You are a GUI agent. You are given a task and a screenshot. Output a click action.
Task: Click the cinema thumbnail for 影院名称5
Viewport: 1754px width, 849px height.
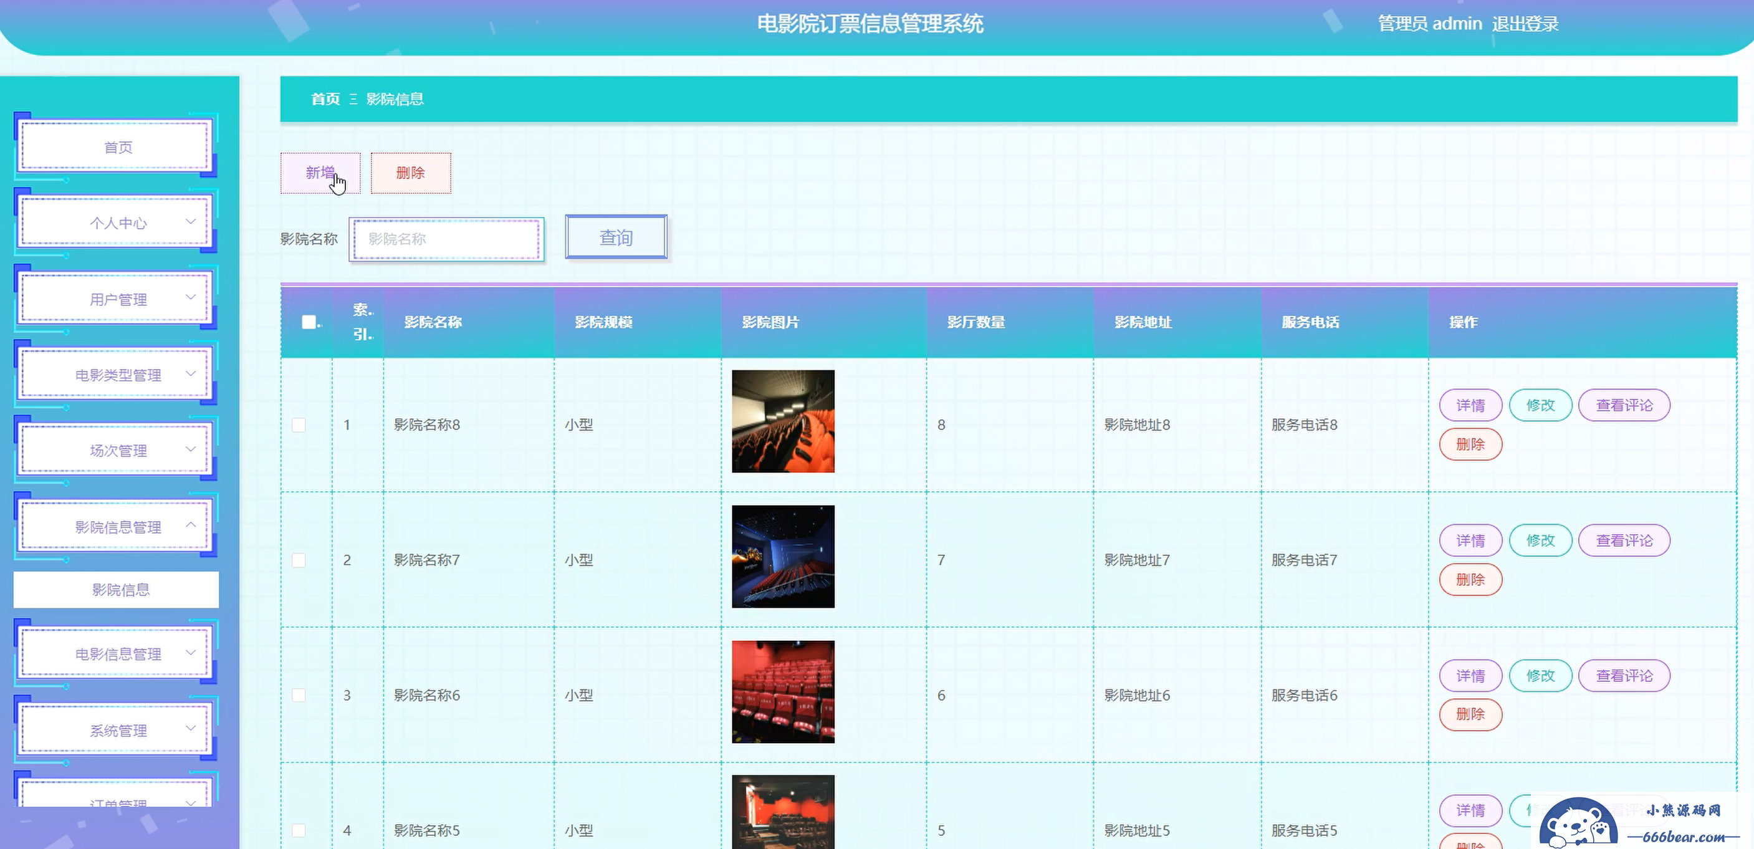tap(783, 812)
